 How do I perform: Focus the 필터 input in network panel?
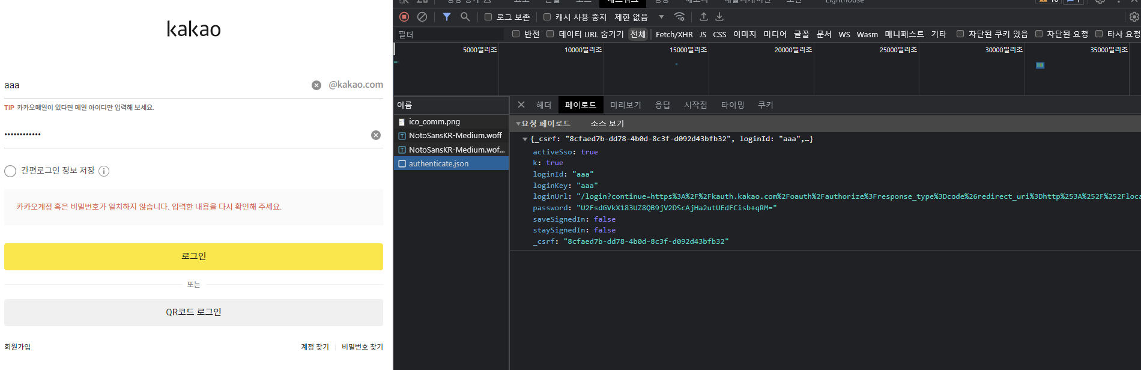pyautogui.click(x=449, y=34)
